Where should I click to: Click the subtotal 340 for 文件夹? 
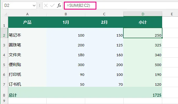point(143,53)
